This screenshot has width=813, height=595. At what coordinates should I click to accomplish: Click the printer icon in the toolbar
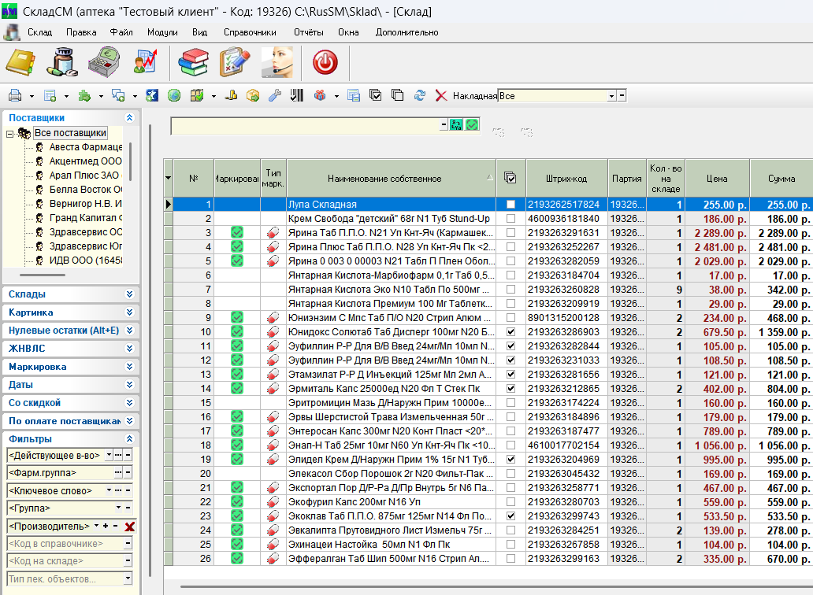point(16,95)
